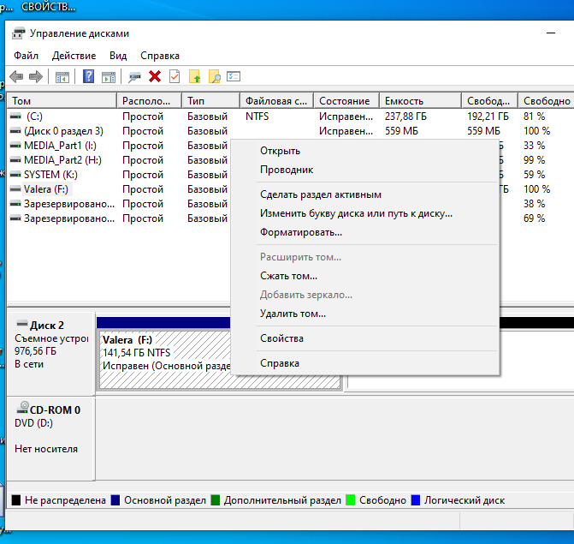Click the yellow note with green arrow icon
This screenshot has width=574, height=544.
pos(195,76)
